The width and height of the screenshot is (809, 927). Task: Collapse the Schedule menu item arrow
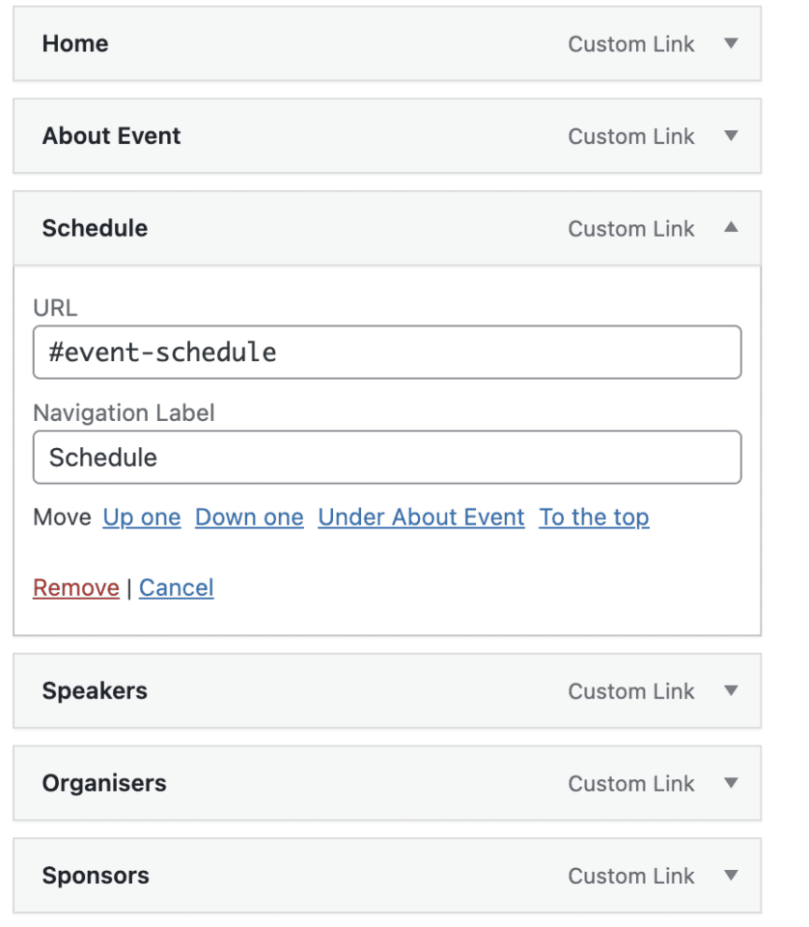coord(731,228)
